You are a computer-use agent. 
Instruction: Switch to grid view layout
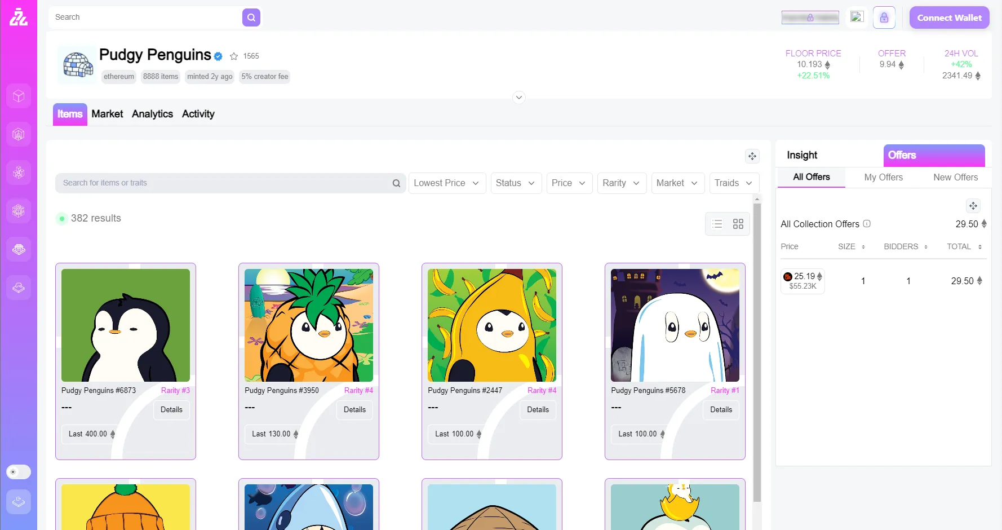(738, 224)
